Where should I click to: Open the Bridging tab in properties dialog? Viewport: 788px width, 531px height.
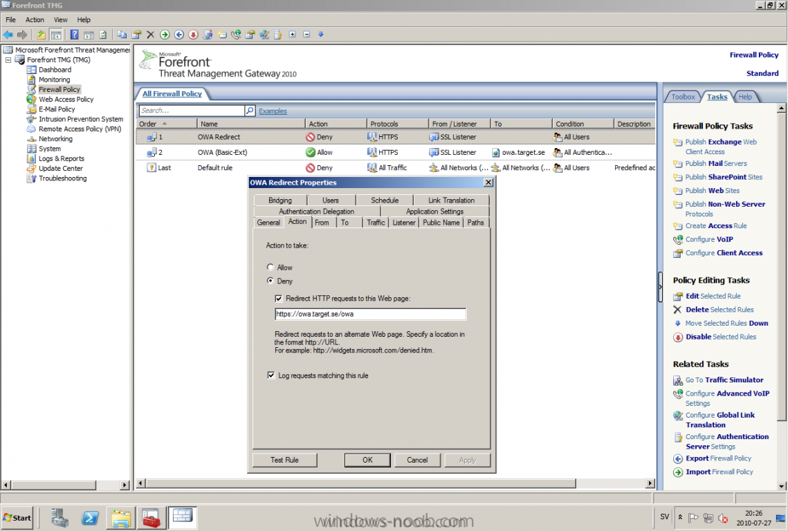point(280,200)
